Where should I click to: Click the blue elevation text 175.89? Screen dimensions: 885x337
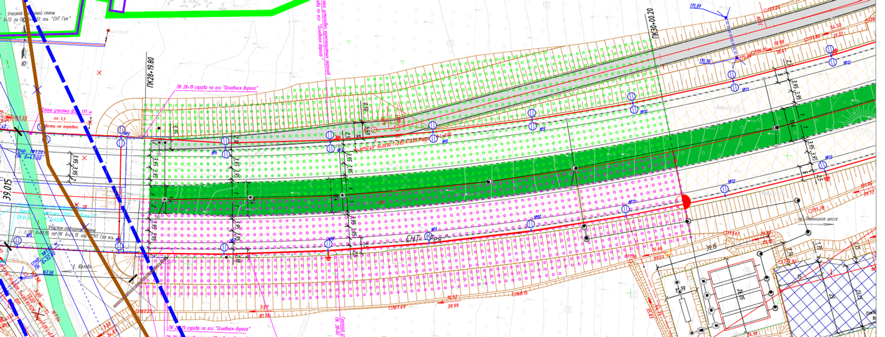(x=695, y=6)
